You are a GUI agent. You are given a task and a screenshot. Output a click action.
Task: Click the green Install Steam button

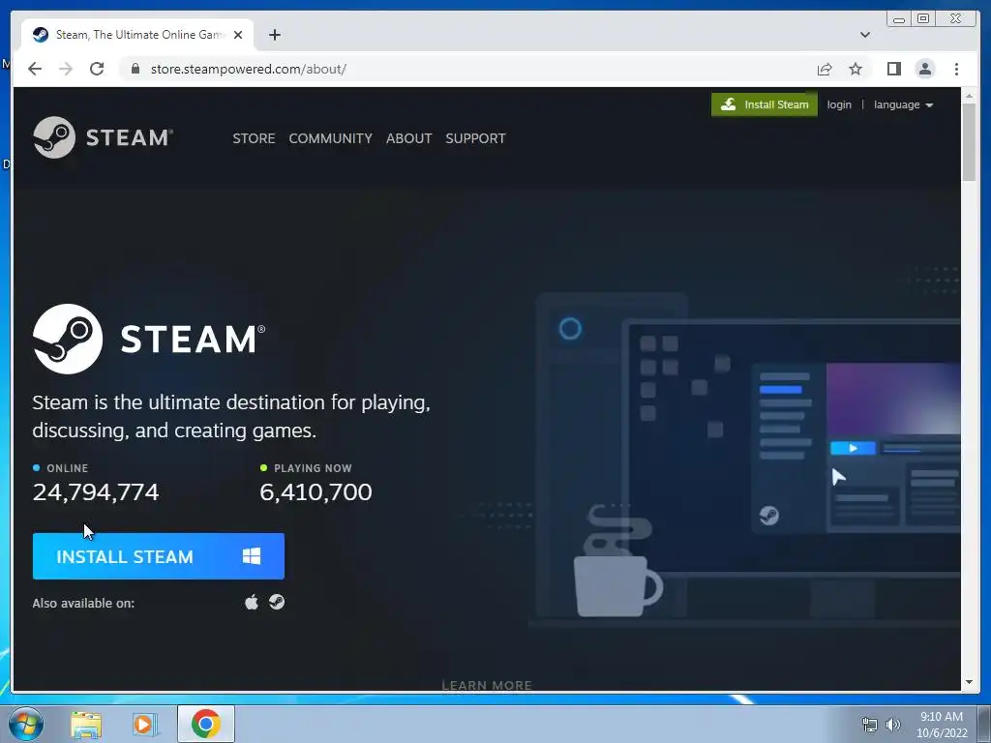click(765, 104)
